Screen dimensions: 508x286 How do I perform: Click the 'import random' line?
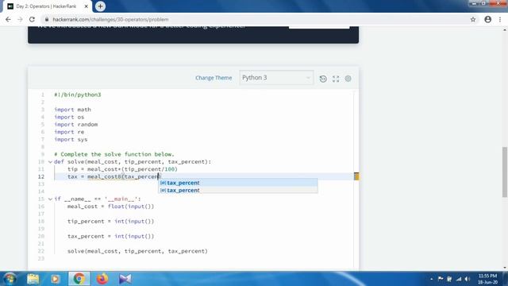click(x=76, y=125)
